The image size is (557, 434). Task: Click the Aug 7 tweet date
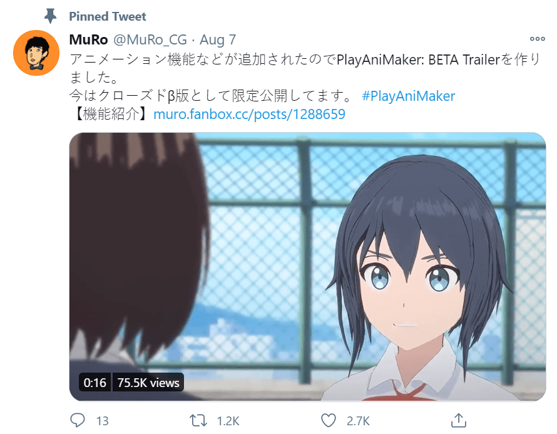pyautogui.click(x=218, y=40)
